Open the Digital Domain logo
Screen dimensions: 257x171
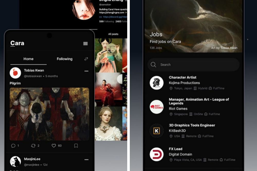click(157, 155)
